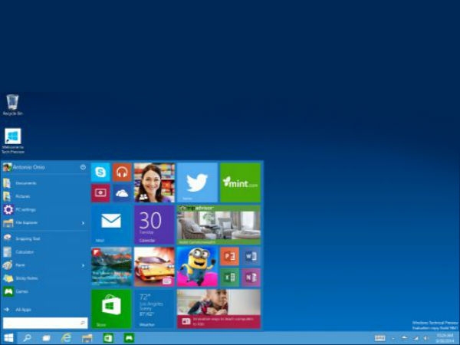
Task: Open Welcome to Tech Preview desktop shortcut
Action: point(12,141)
